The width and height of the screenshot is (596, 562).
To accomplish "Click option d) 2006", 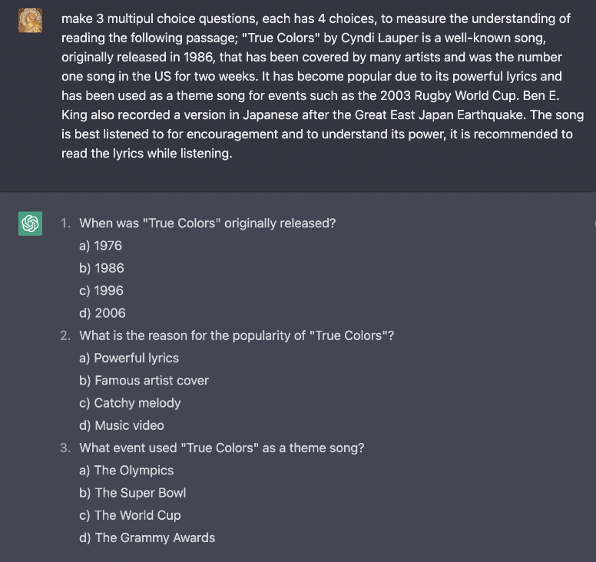I will coord(102,313).
